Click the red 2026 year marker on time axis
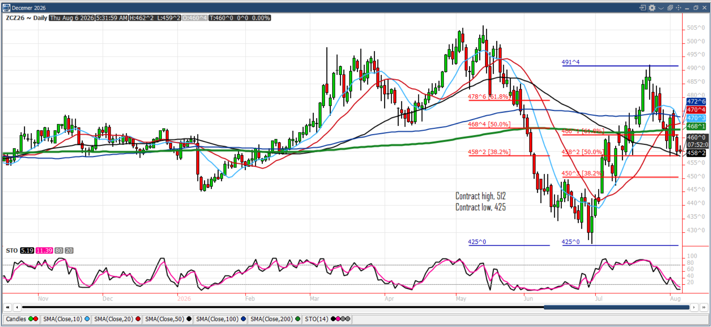 (184, 299)
